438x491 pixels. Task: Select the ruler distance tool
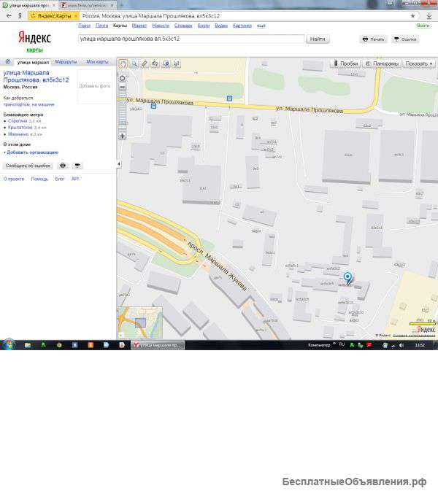click(145, 64)
